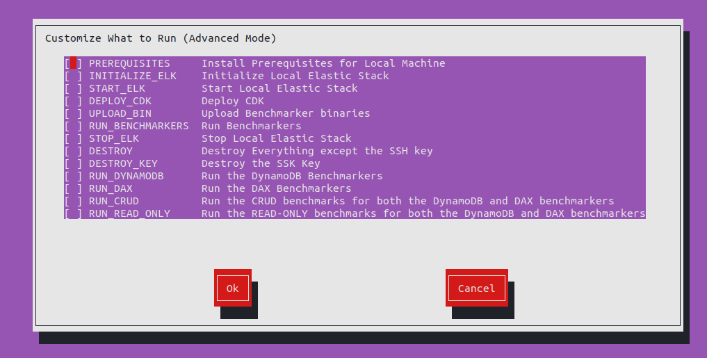707x358 pixels.
Task: Select the 'Upload Benchmarker binaries' entry
Action: click(286, 113)
